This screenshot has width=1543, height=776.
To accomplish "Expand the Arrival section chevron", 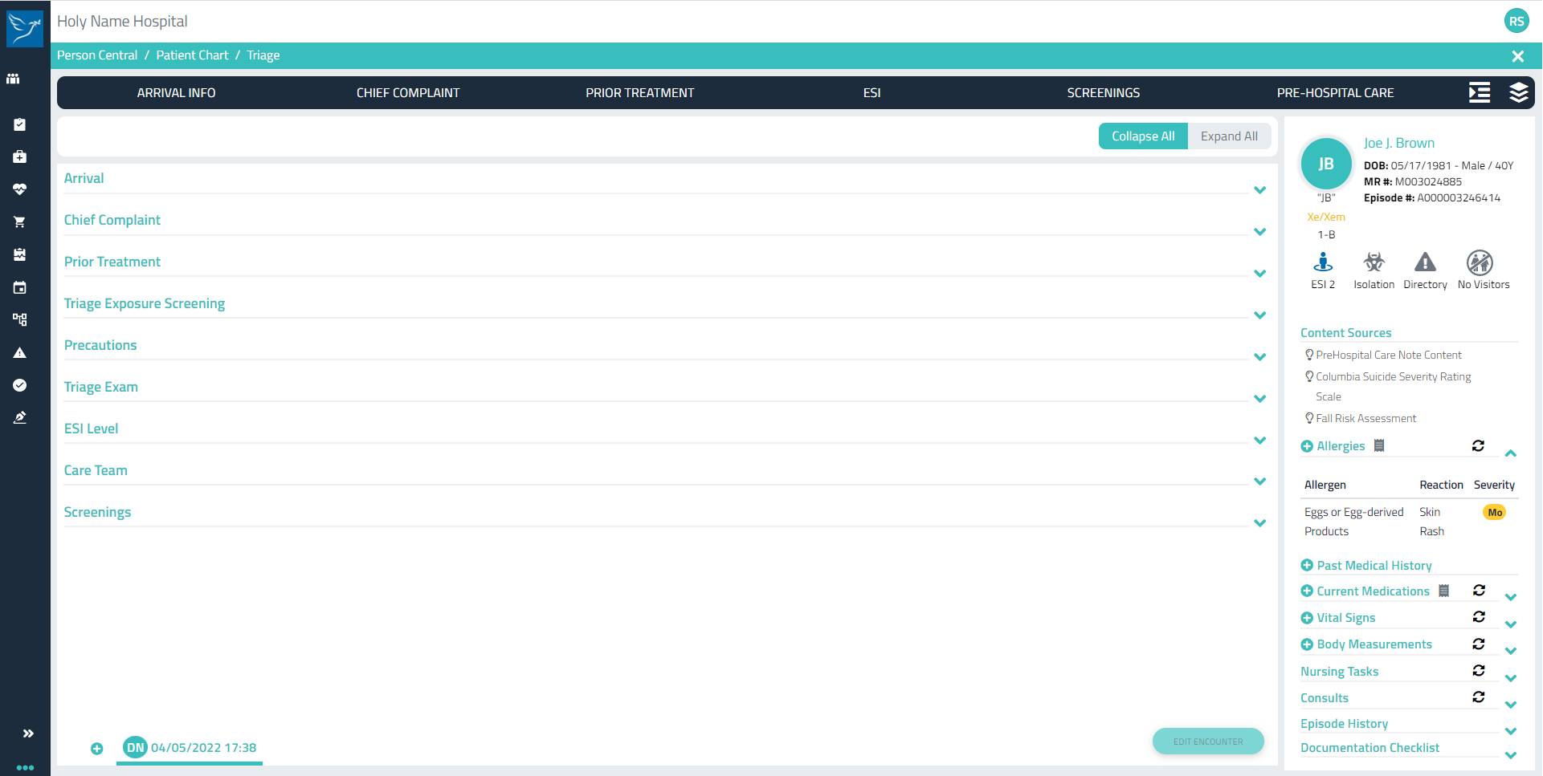I will [x=1259, y=190].
